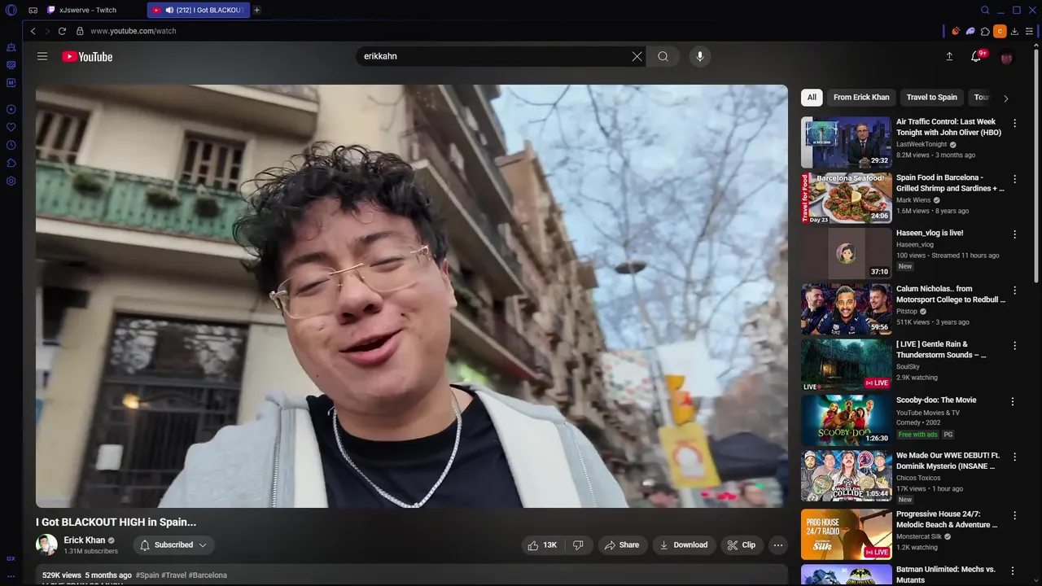Reload the page with the refresh icon
Screen dimensions: 1042x586
[x=62, y=31]
